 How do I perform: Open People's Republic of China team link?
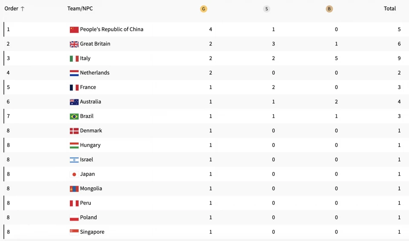[x=112, y=29]
